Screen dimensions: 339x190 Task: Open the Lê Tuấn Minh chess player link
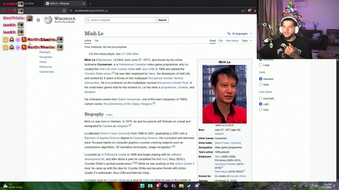[x=130, y=54]
